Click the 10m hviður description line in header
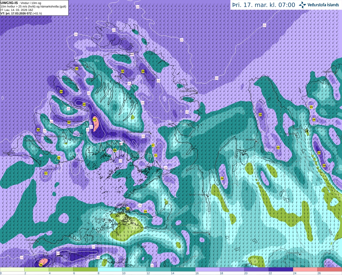The width and height of the screenshot is (342, 275). (33, 6)
